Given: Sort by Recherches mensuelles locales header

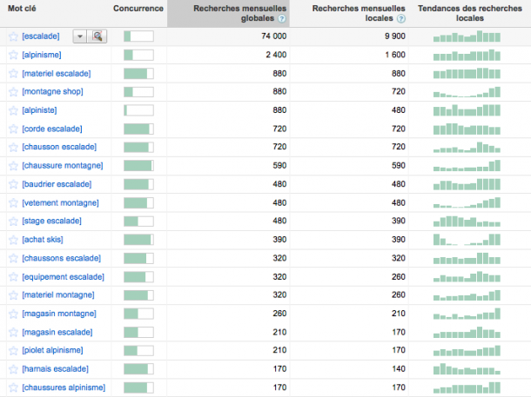Looking at the screenshot, I should 359,13.
